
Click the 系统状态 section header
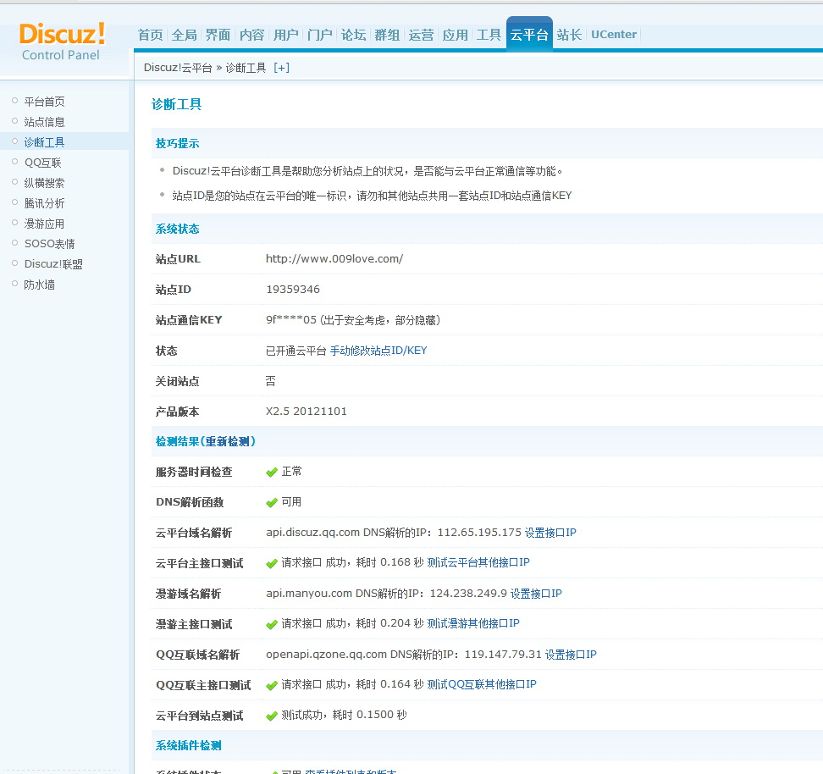point(178,229)
